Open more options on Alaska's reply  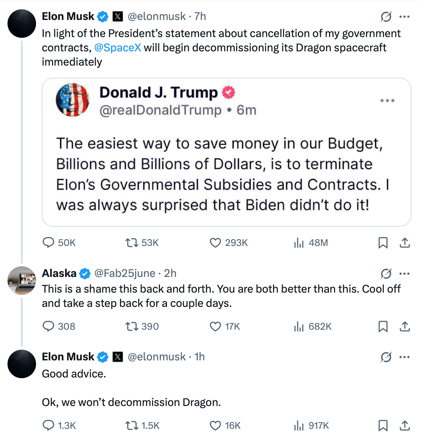coord(405,273)
